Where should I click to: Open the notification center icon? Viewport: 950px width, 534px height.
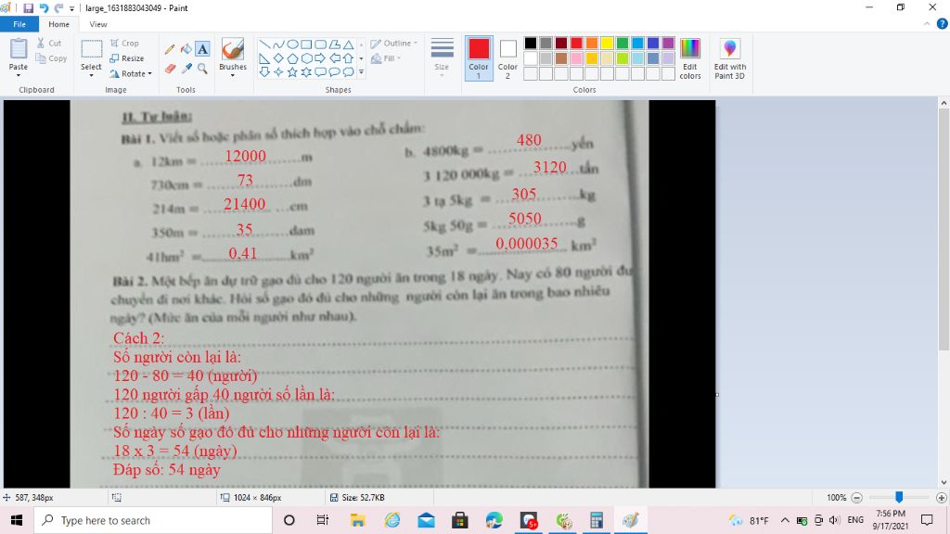927,520
